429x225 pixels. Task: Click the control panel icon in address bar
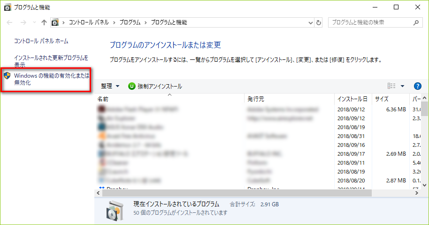[55, 22]
